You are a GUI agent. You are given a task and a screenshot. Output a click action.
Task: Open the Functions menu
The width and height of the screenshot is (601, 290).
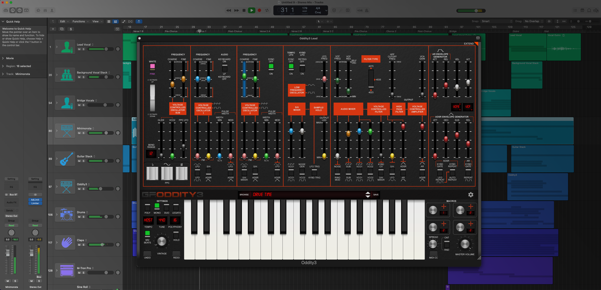[80, 22]
